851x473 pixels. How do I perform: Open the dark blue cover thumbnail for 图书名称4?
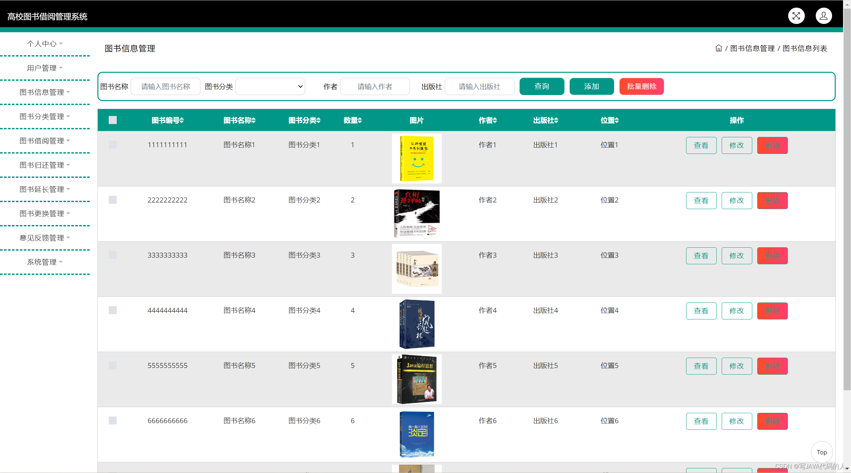417,324
